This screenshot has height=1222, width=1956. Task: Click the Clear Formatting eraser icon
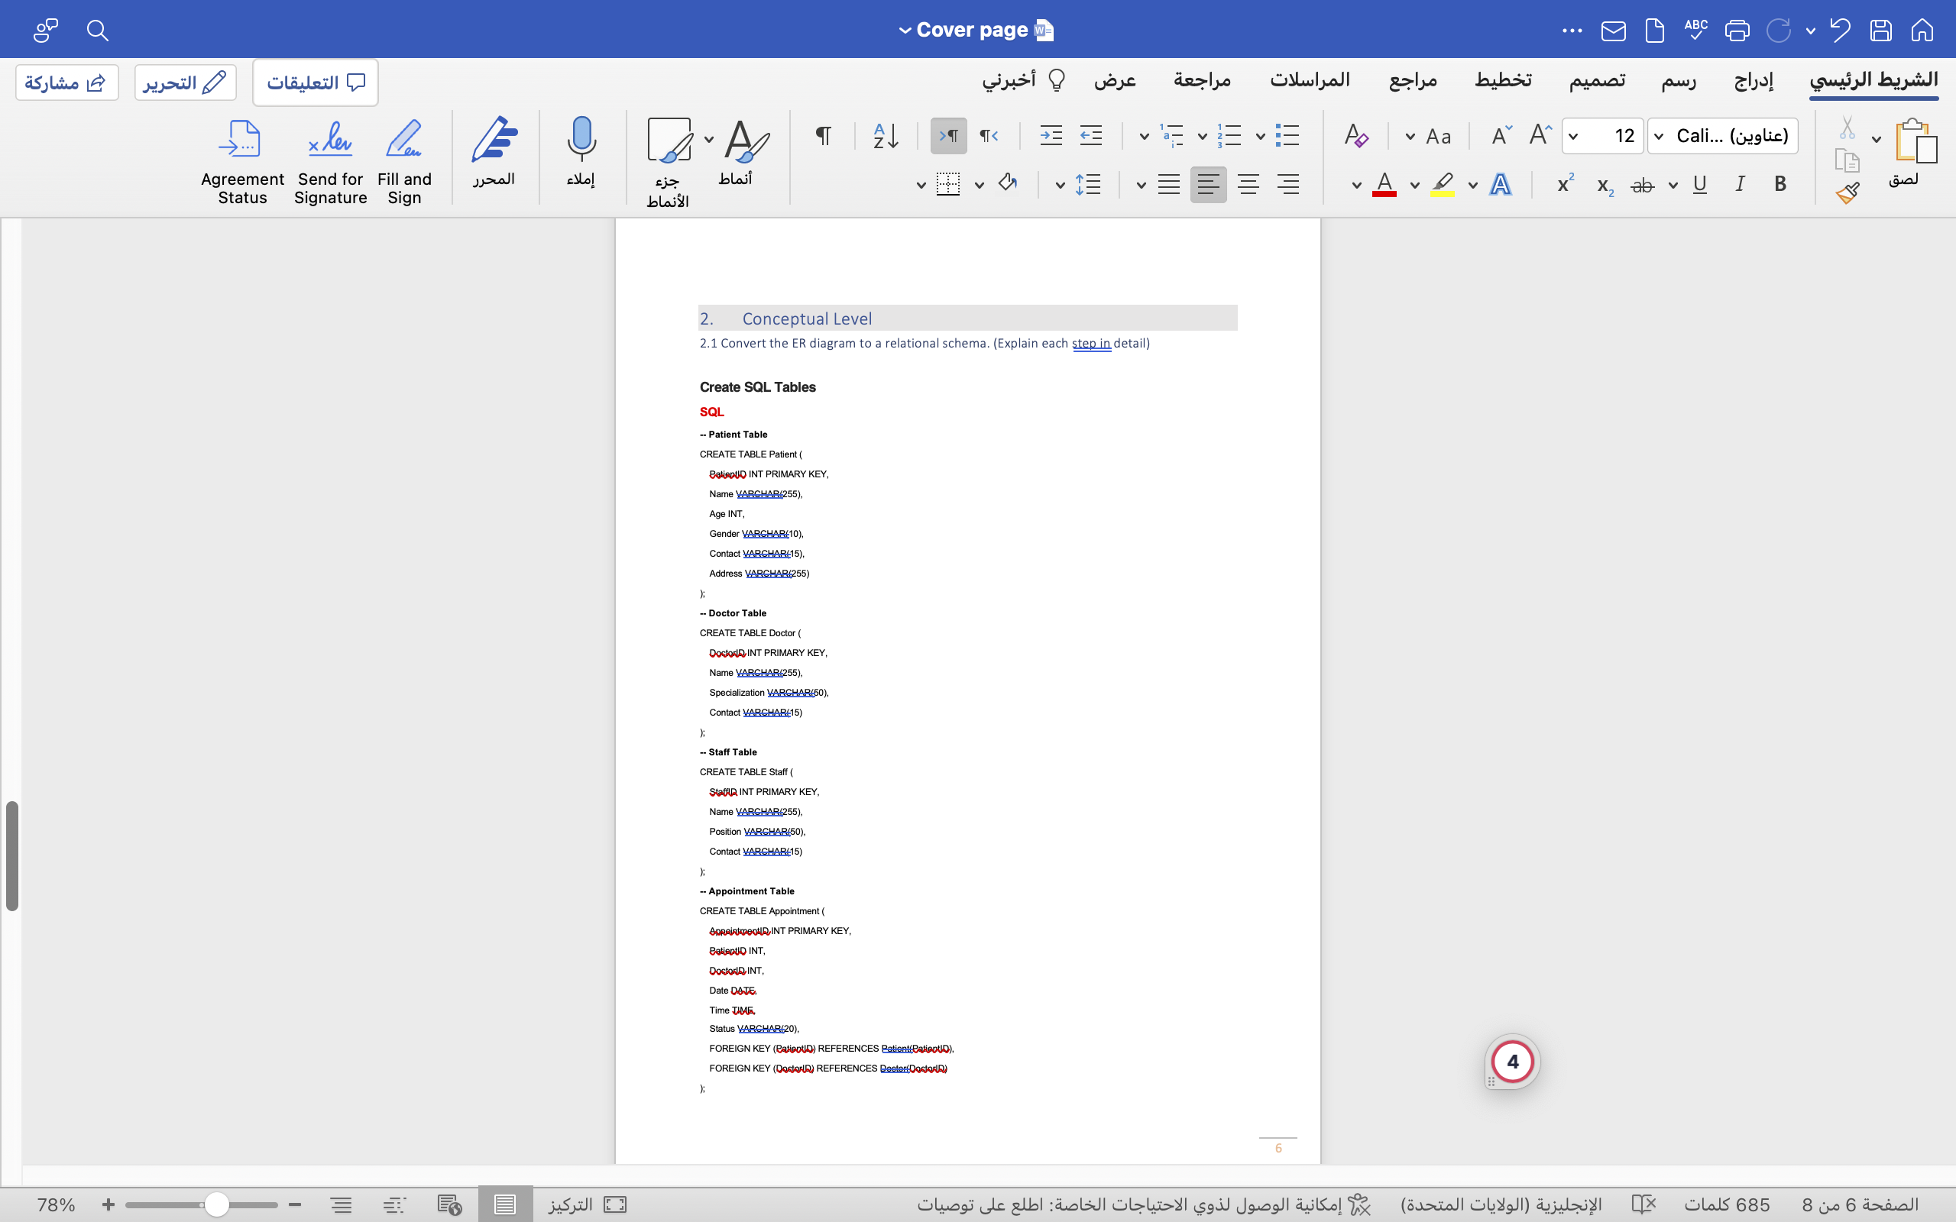1355,136
